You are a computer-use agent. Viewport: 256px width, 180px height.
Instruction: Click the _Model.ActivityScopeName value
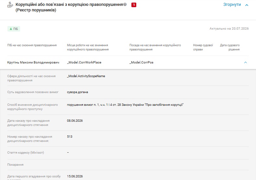click(x=86, y=76)
